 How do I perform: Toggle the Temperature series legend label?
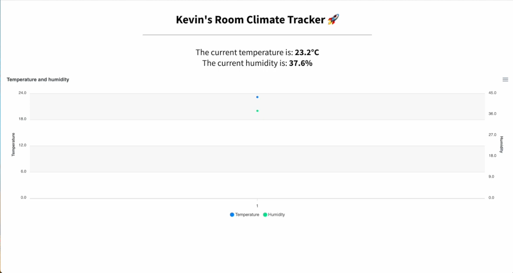(x=247, y=214)
